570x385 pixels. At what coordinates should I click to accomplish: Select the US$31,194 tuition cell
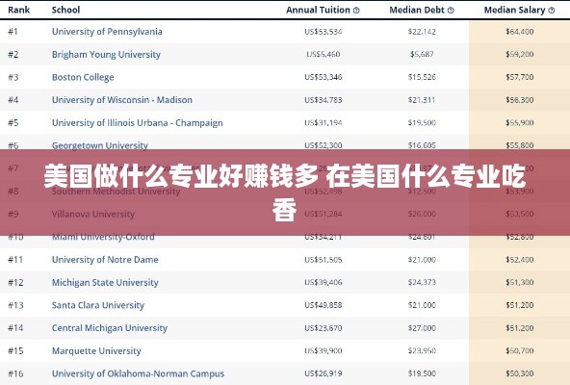tap(324, 123)
